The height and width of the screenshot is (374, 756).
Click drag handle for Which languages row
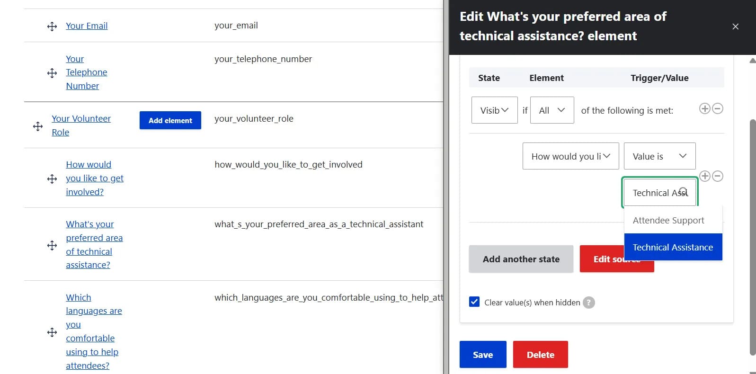pos(52,332)
